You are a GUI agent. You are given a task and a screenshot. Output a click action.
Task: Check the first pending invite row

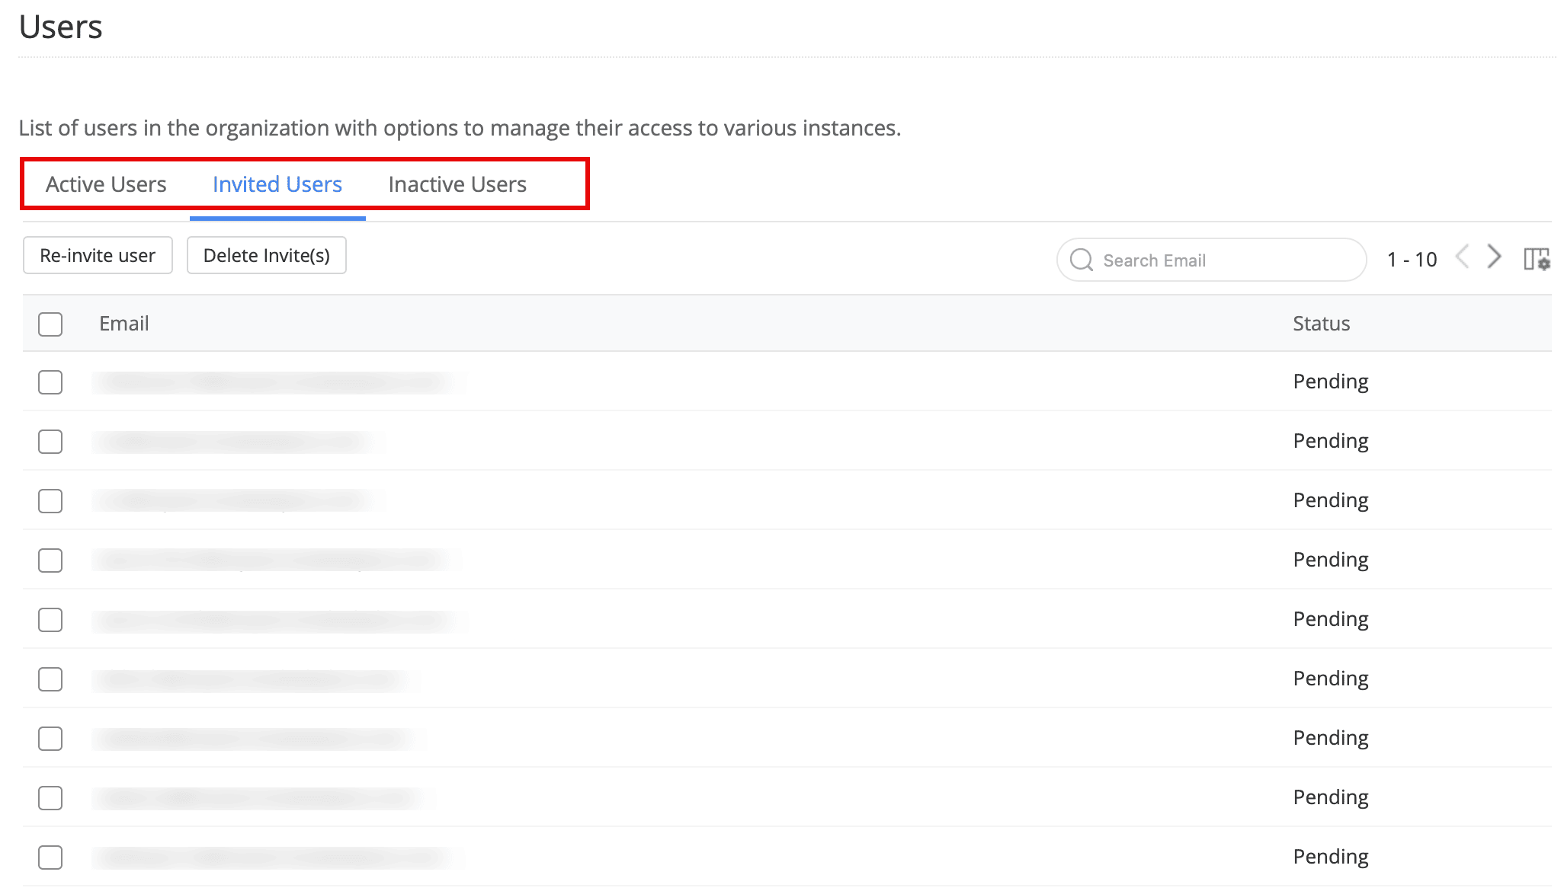coord(50,382)
